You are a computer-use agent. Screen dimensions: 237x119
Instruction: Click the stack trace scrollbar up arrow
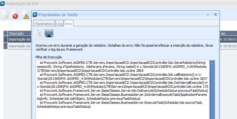[212, 62]
